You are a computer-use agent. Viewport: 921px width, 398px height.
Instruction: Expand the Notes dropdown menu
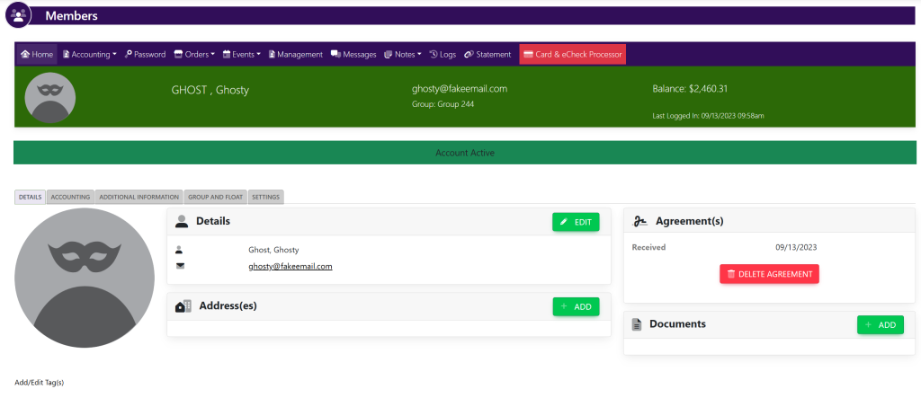[x=403, y=54]
